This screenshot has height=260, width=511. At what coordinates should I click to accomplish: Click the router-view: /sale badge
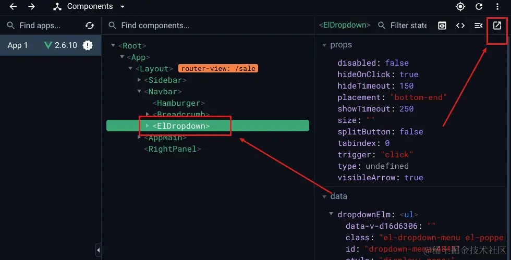pos(218,68)
